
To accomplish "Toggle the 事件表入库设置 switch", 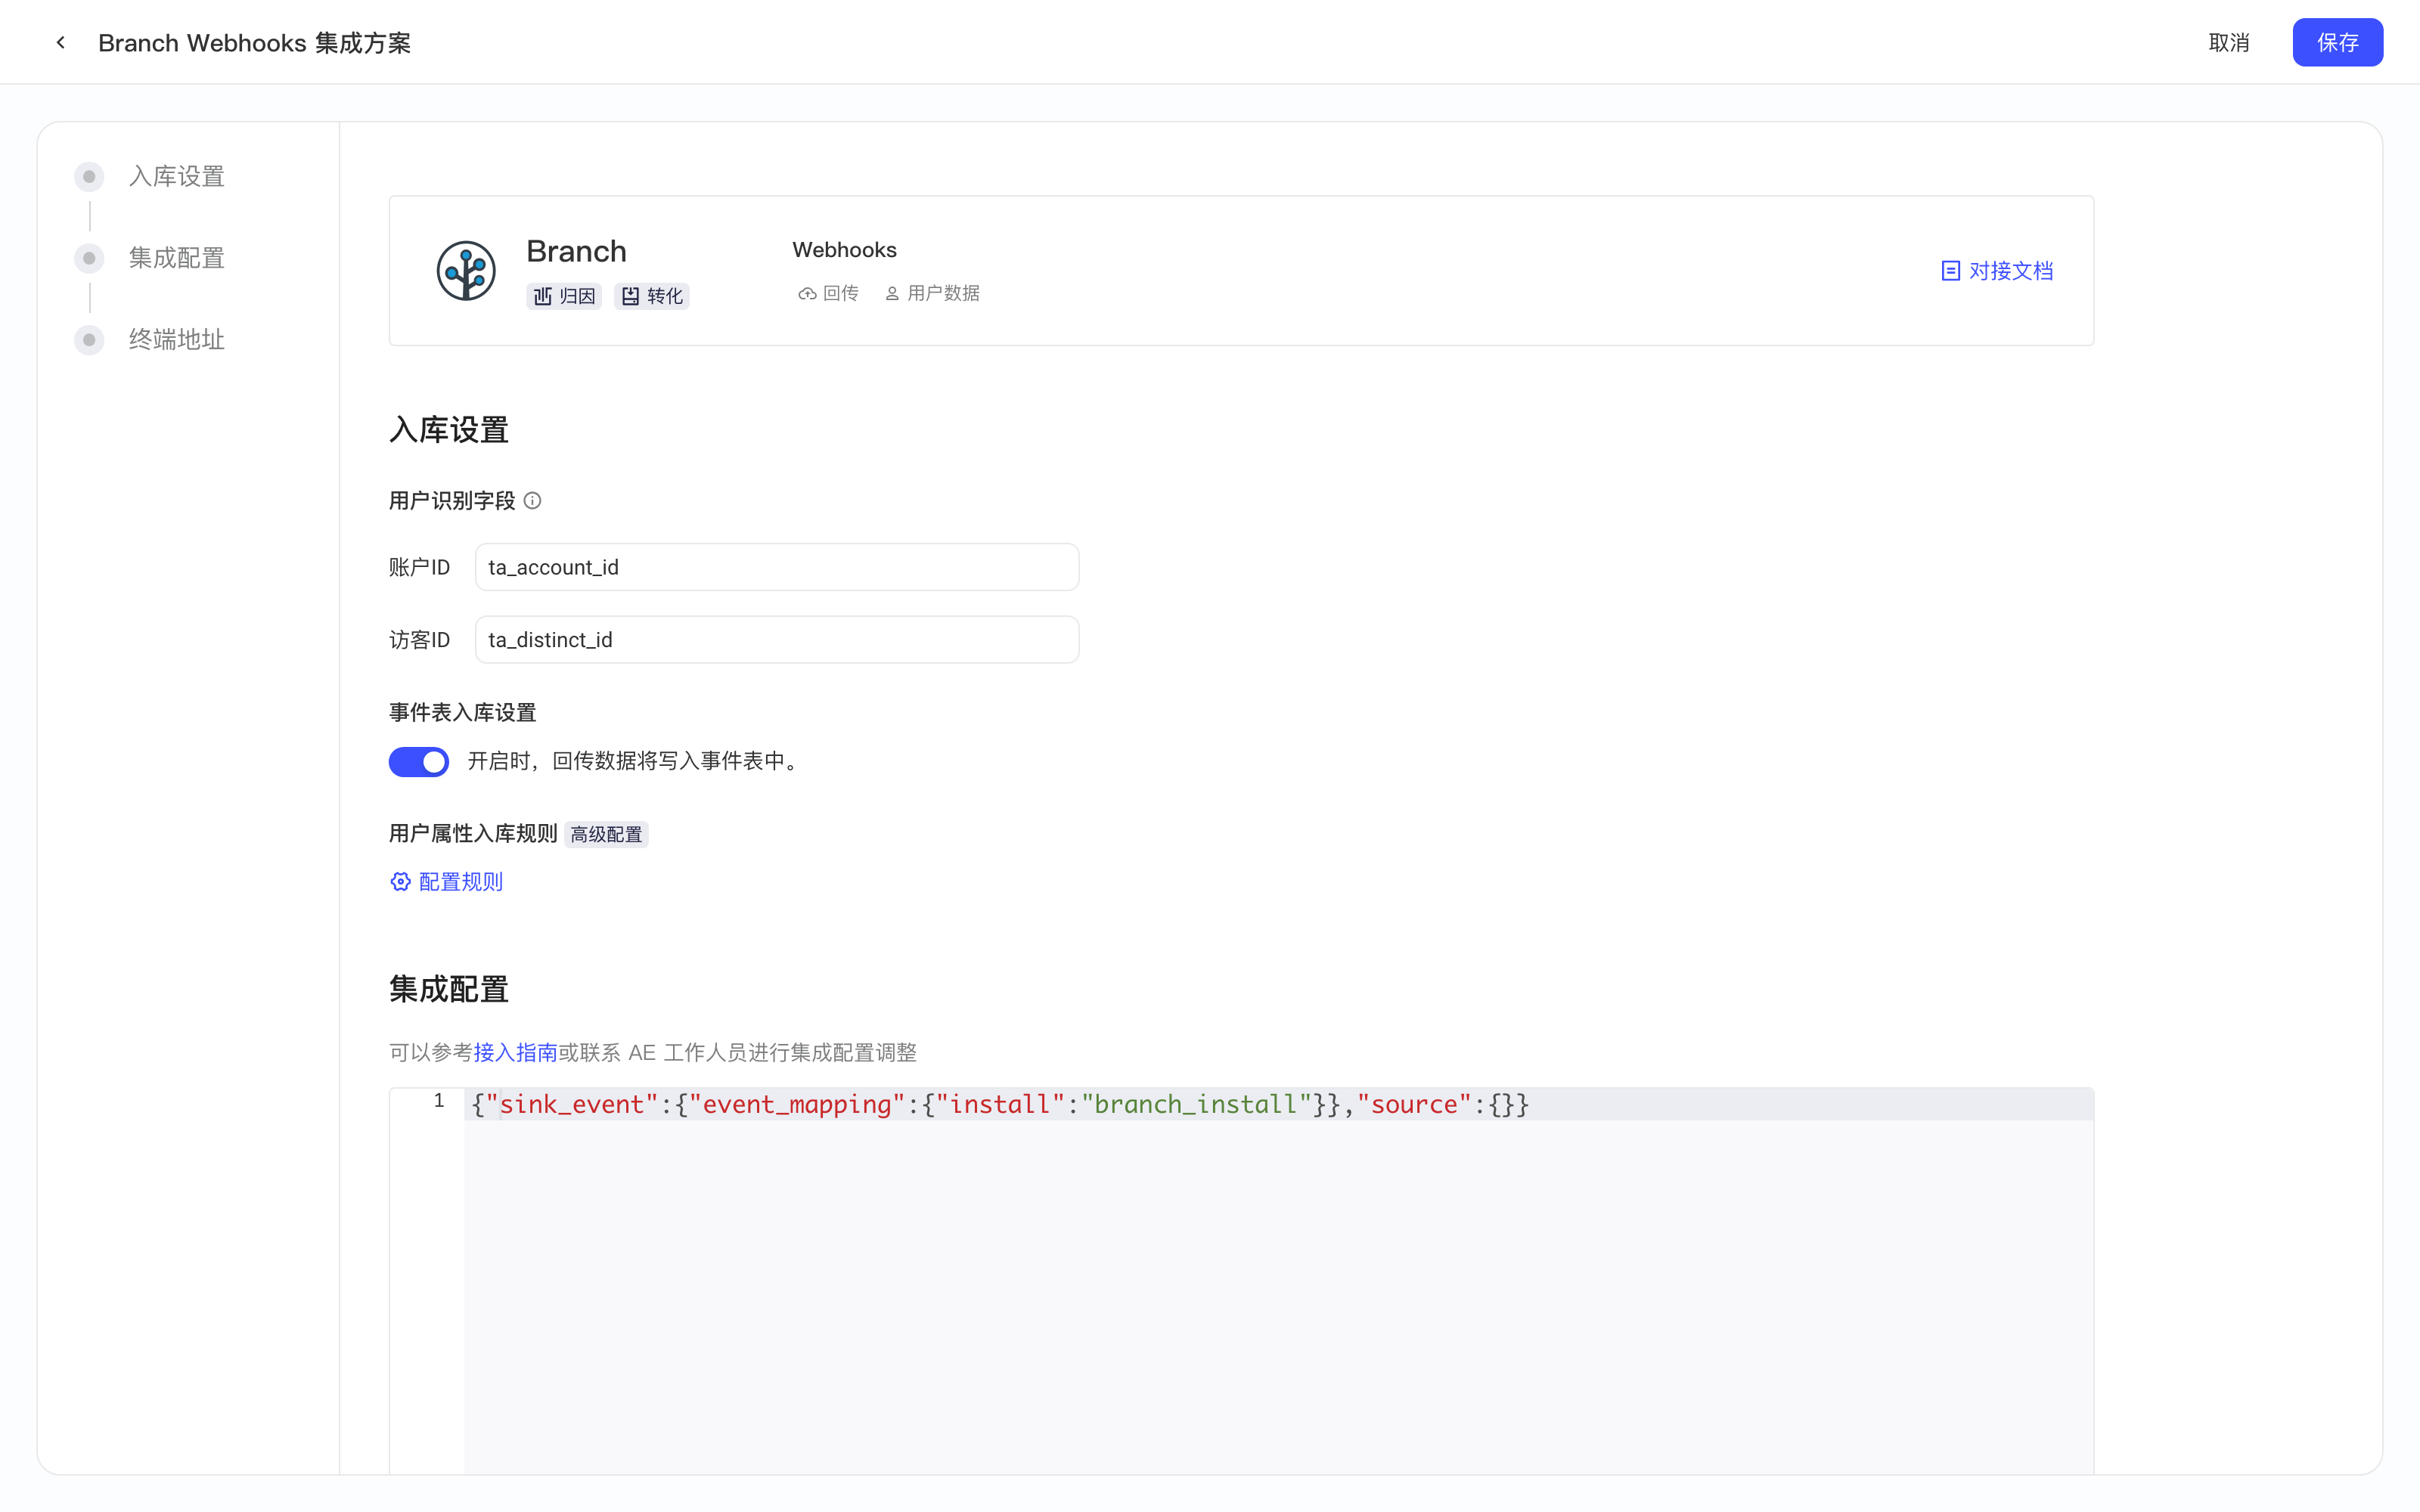I will [419, 762].
